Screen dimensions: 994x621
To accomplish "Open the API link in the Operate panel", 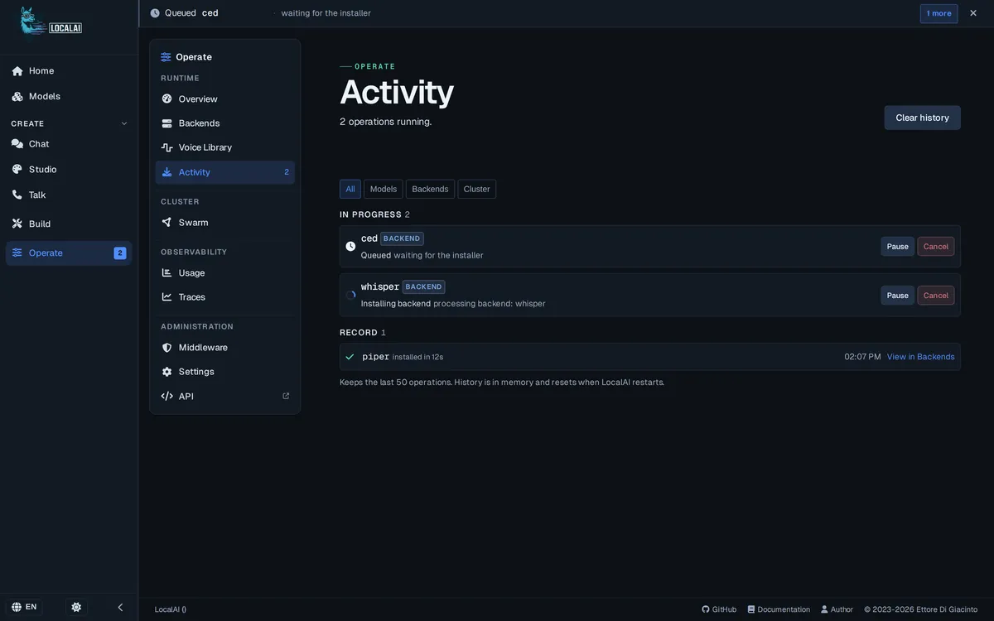I will (x=224, y=396).
